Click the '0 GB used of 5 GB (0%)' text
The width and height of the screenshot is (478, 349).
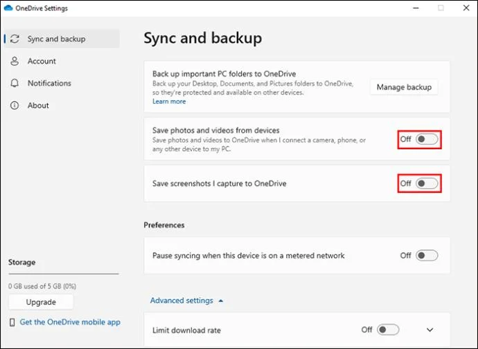coord(42,286)
